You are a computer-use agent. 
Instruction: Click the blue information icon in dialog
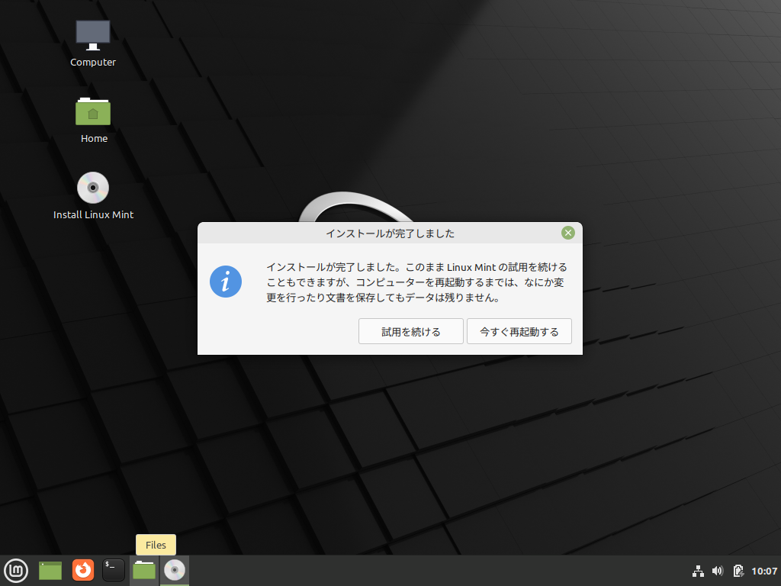point(226,282)
